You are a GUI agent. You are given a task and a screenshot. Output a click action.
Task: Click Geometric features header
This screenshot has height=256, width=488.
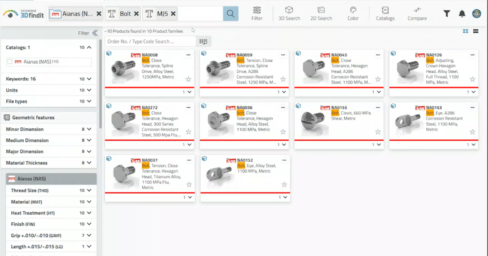pyautogui.click(x=49, y=117)
